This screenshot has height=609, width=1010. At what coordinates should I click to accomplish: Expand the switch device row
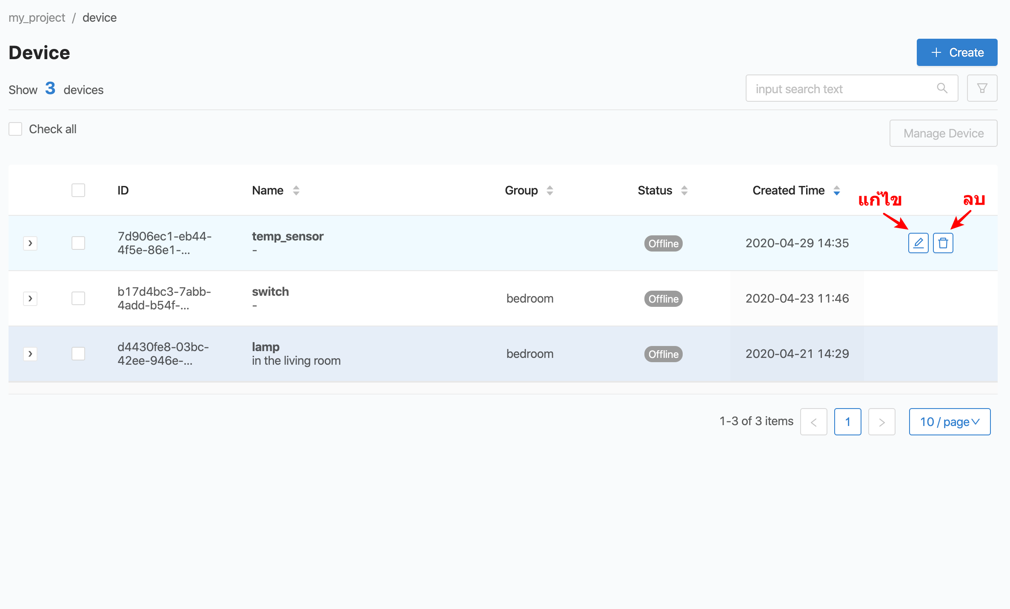coord(29,298)
